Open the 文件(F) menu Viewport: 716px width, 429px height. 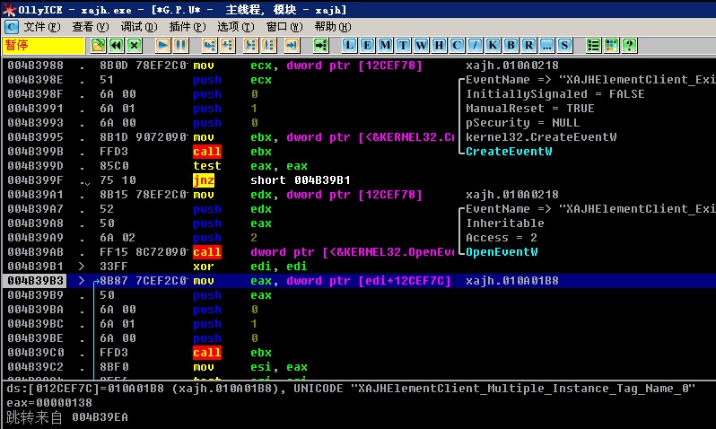click(x=41, y=27)
